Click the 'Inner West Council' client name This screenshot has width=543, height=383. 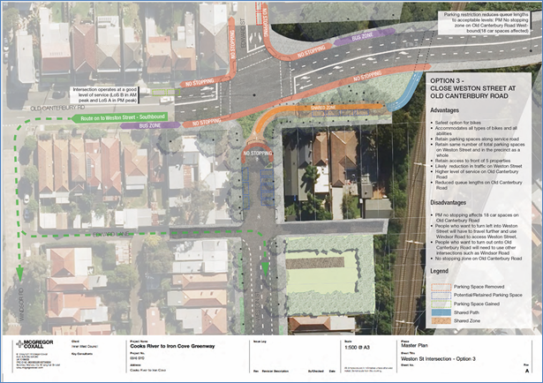tap(85, 346)
